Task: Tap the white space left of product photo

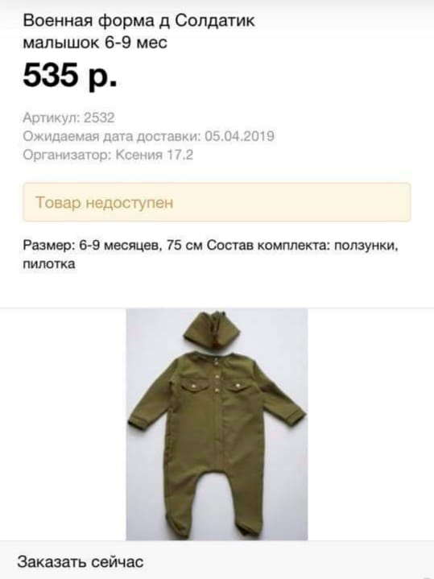Action: click(63, 424)
